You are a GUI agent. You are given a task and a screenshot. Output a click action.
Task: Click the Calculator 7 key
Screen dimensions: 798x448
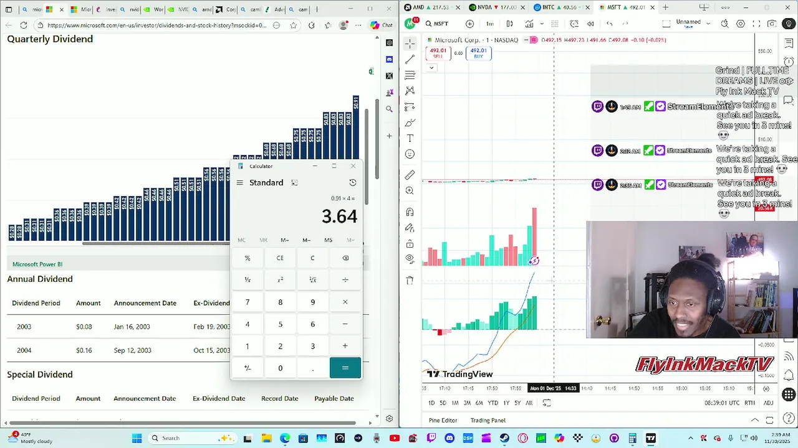(248, 302)
